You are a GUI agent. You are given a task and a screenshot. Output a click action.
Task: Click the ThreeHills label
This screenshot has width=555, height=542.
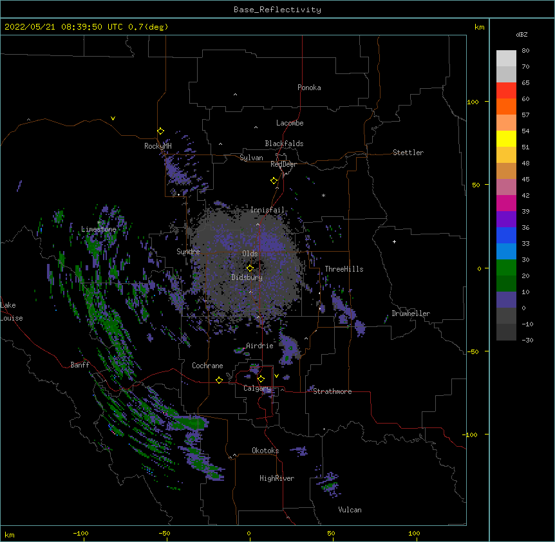click(x=344, y=269)
